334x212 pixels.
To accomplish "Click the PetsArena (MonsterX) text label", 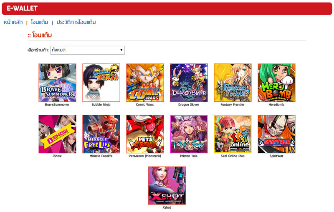I will coord(145,156).
